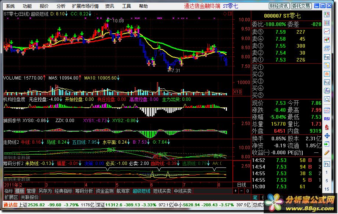The height and width of the screenshot is (214, 338).
Task: Click the 管理 tab
Action: click(31, 191)
